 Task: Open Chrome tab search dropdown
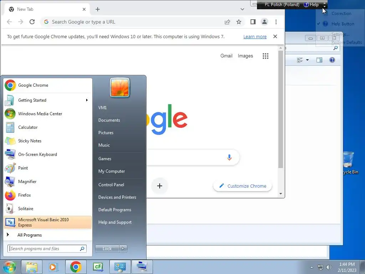pyautogui.click(x=242, y=9)
